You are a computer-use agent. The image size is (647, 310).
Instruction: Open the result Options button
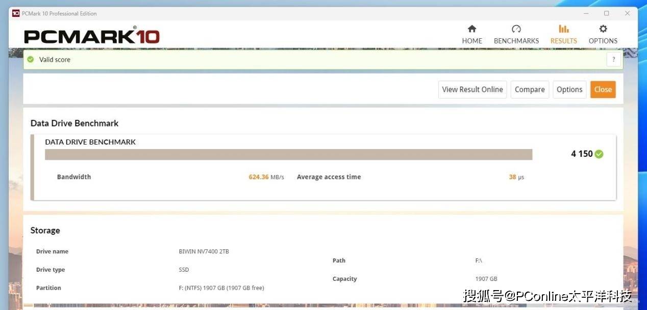click(x=569, y=89)
